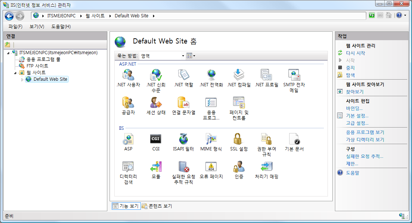Open the 인증 authentication icon
Viewport: 412px width, 223px height.
tap(239, 167)
